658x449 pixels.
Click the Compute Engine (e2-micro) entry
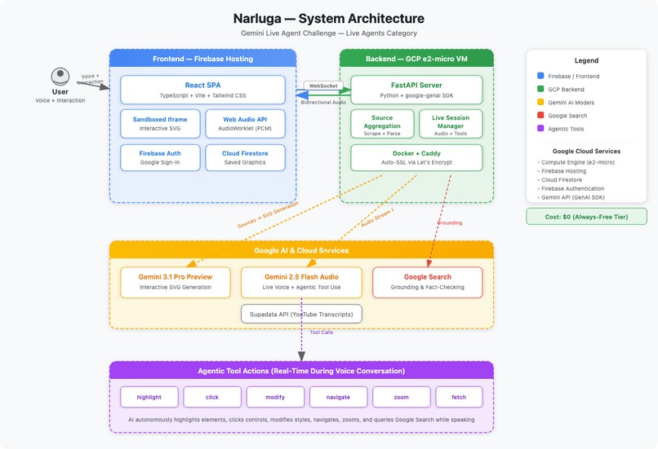coord(576,162)
